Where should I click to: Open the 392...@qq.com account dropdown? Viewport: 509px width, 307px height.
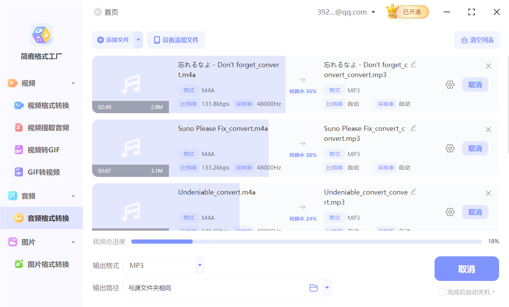[x=373, y=12]
